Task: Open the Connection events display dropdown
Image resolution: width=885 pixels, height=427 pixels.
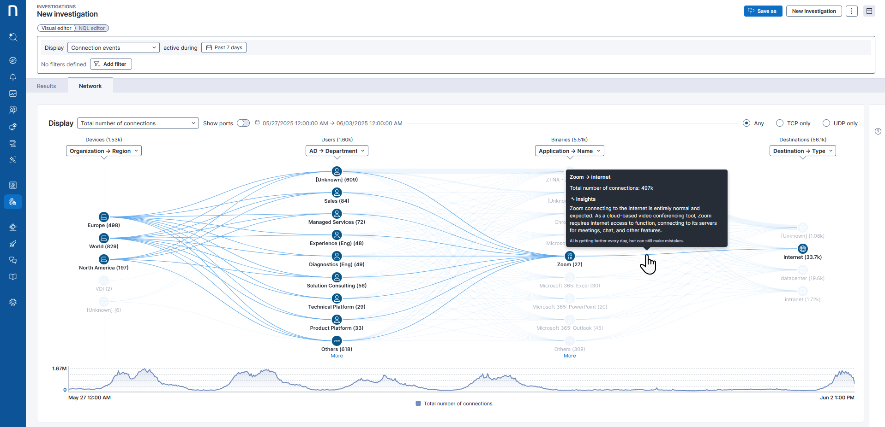Action: click(x=113, y=47)
